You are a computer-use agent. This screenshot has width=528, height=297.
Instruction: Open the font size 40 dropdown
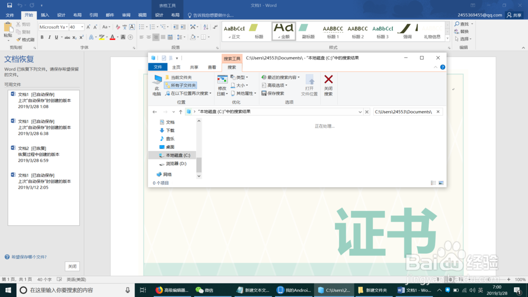pos(82,27)
